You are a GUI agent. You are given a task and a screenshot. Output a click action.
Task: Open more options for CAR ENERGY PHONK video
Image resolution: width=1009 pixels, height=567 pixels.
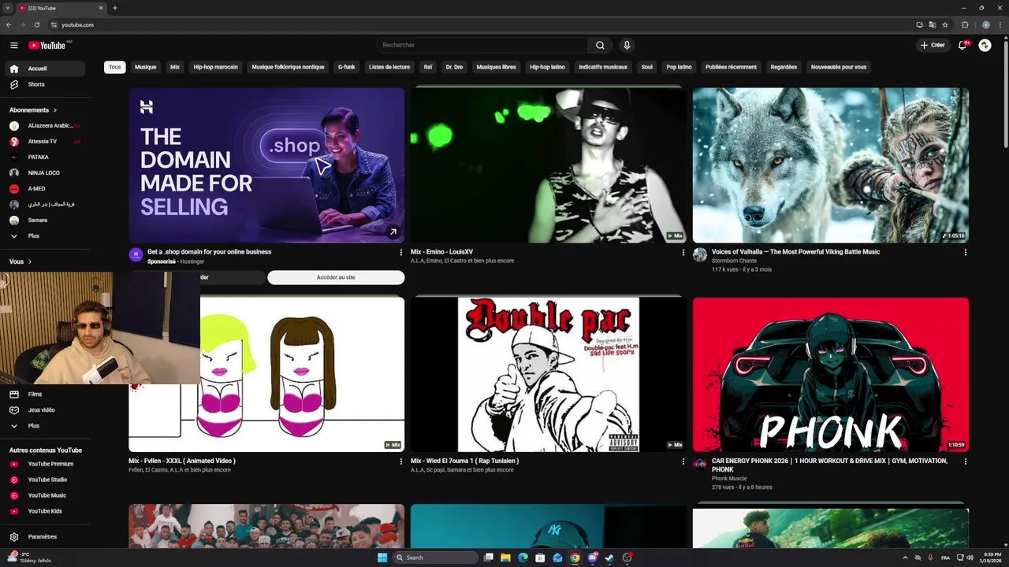click(965, 461)
